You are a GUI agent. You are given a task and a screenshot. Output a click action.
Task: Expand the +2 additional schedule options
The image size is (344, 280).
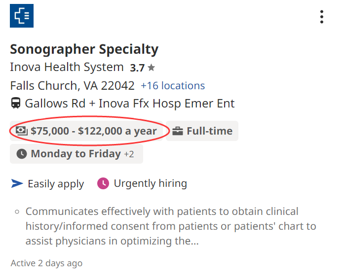click(x=129, y=154)
